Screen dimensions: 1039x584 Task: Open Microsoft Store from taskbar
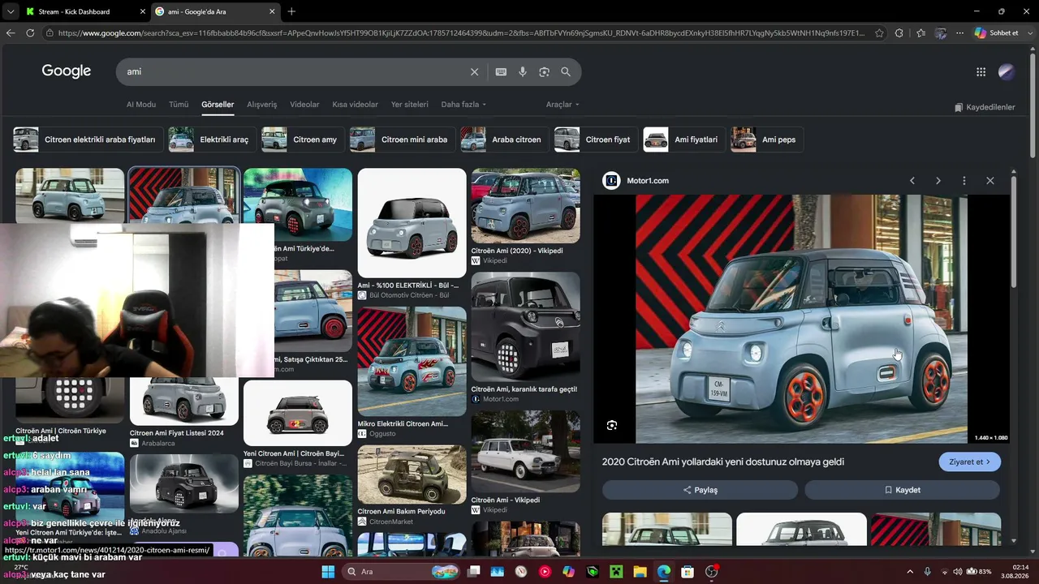(x=688, y=572)
